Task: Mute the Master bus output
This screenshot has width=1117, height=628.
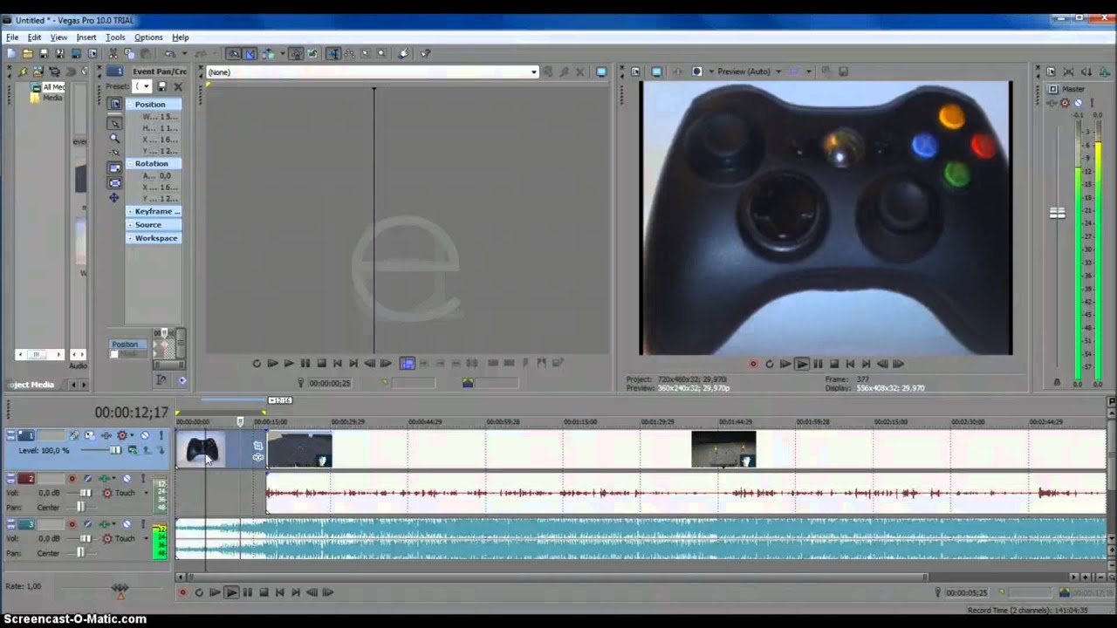Action: [1078, 103]
